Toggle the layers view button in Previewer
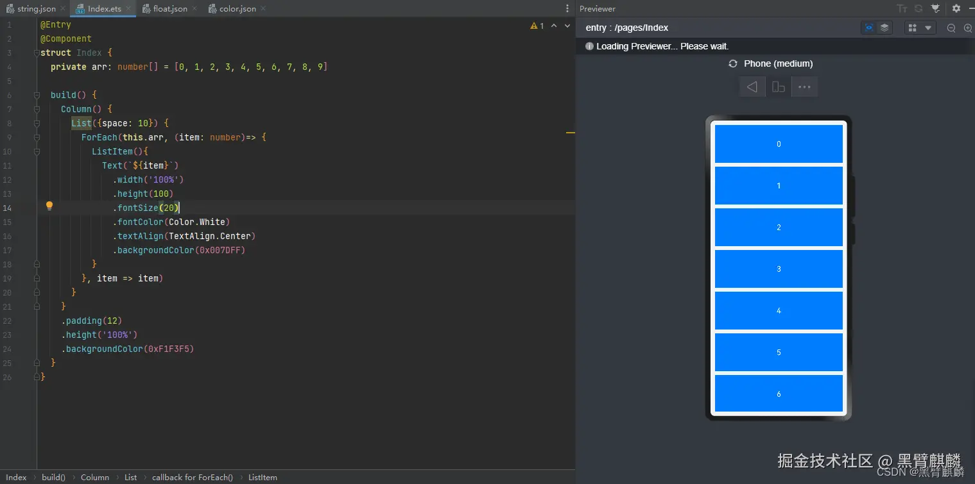Image resolution: width=975 pixels, height=484 pixels. [x=884, y=28]
